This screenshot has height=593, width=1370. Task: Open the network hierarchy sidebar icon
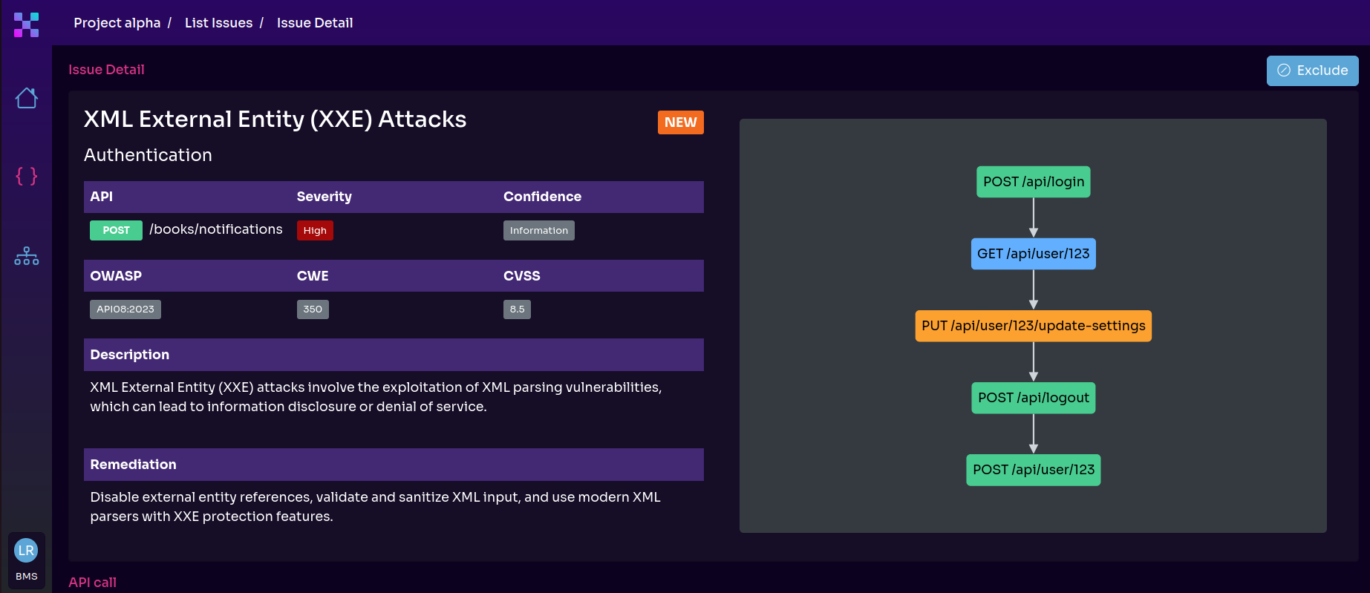27,256
